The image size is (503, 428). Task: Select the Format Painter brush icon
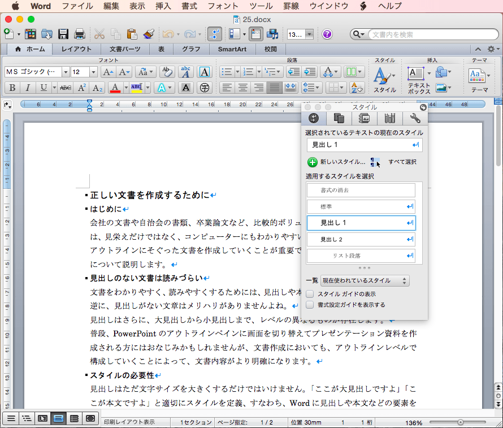(149, 34)
